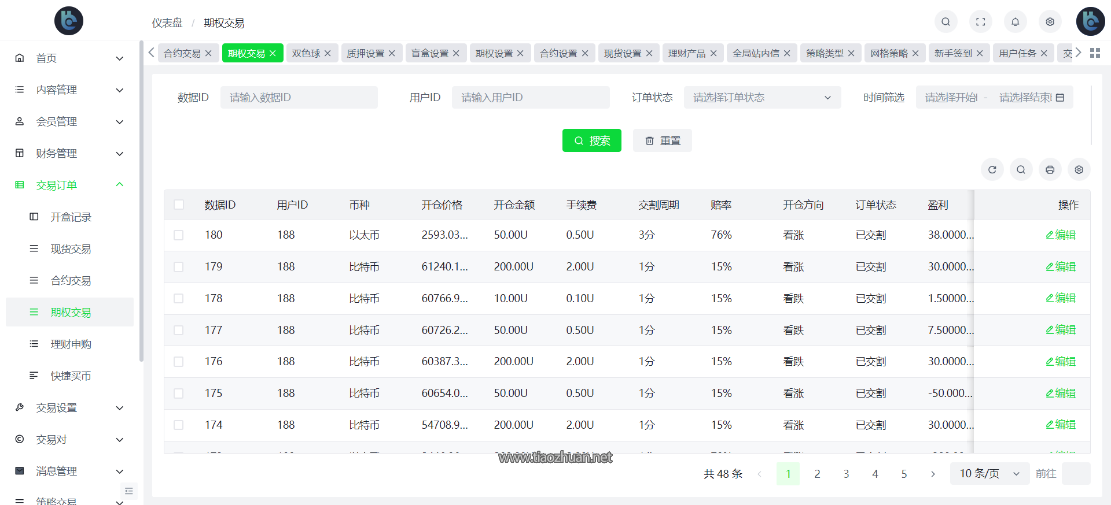
Task: Click the print table icon
Action: [1050, 170]
